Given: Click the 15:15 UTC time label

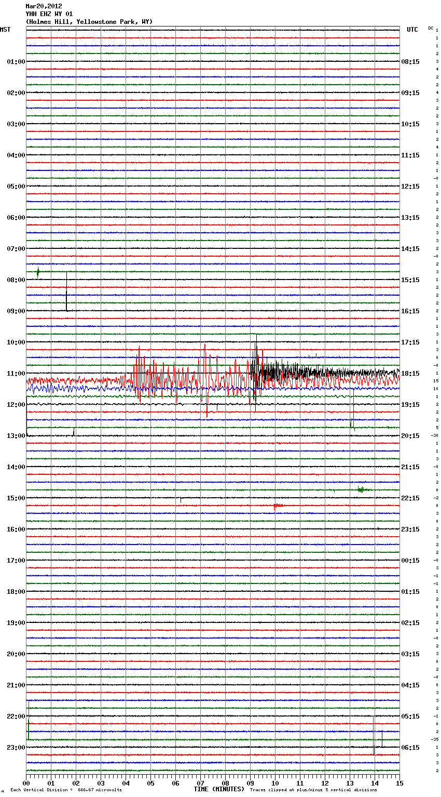Looking at the screenshot, I should click(410, 280).
